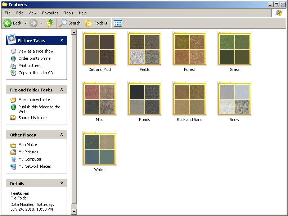Select the Roads folder thumbnail
288x216 pixels.
click(x=144, y=99)
